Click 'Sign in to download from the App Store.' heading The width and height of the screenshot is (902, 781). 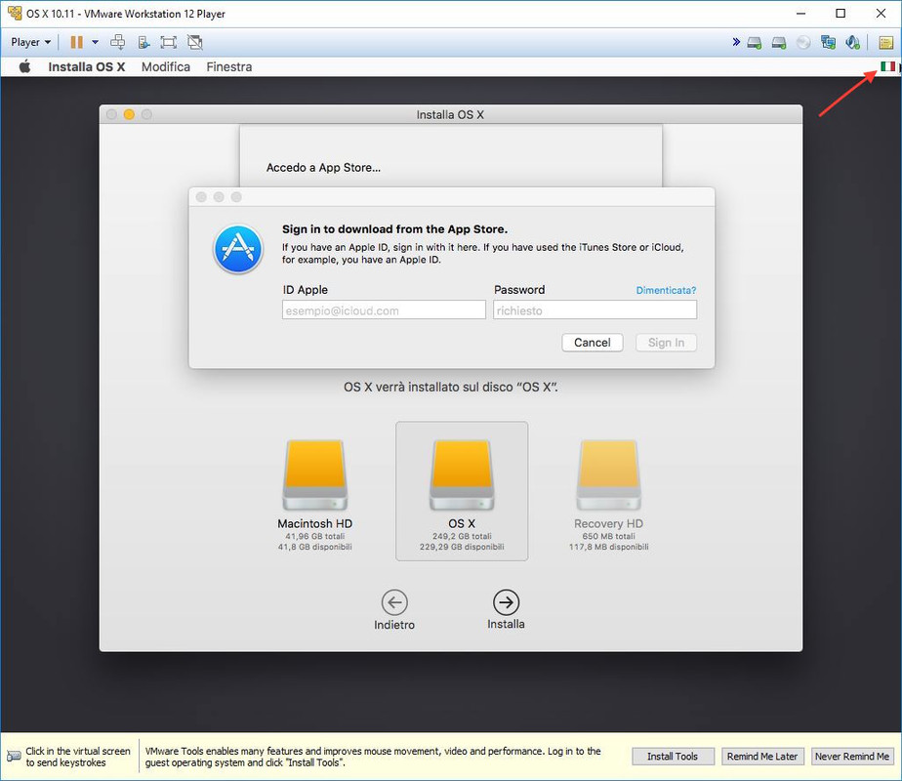click(394, 228)
